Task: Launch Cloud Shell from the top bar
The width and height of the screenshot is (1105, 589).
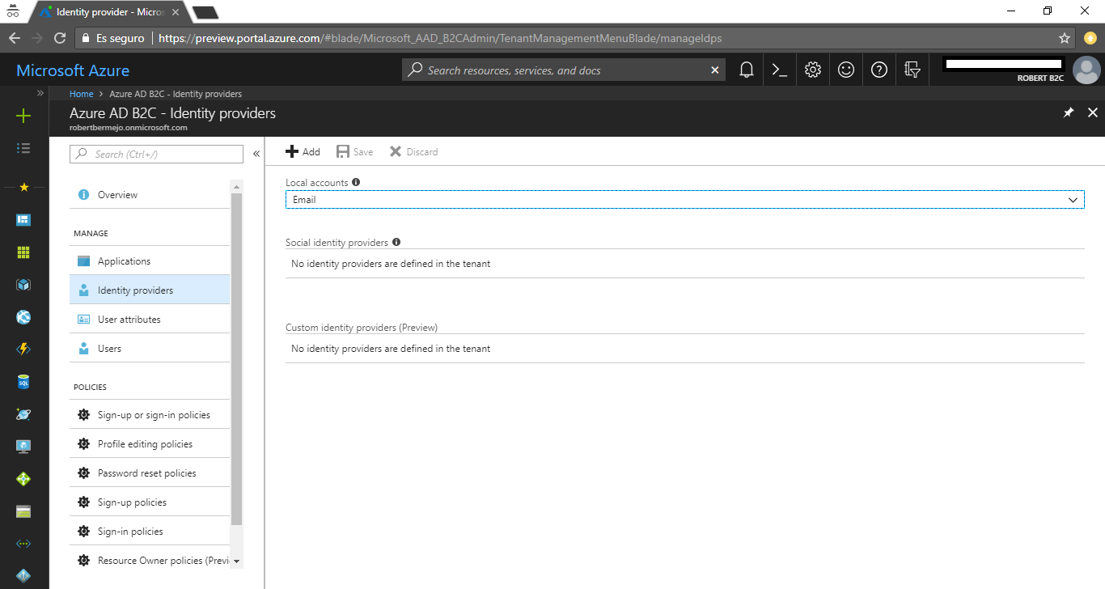Action: 779,70
